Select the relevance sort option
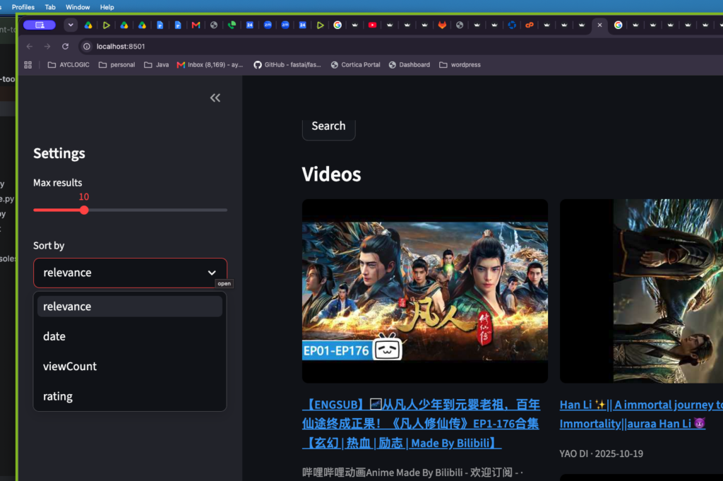 130,307
